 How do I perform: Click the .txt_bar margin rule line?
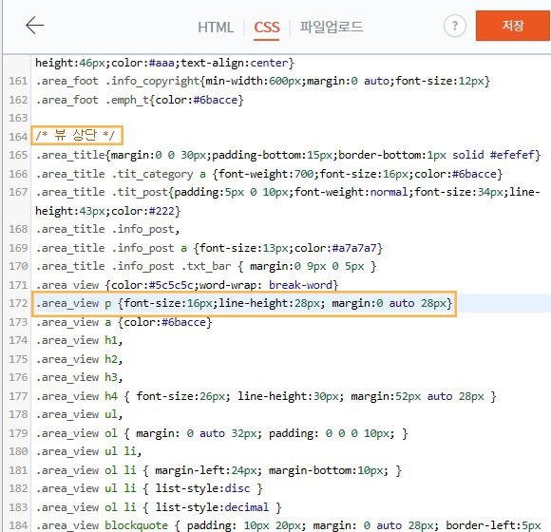click(206, 266)
